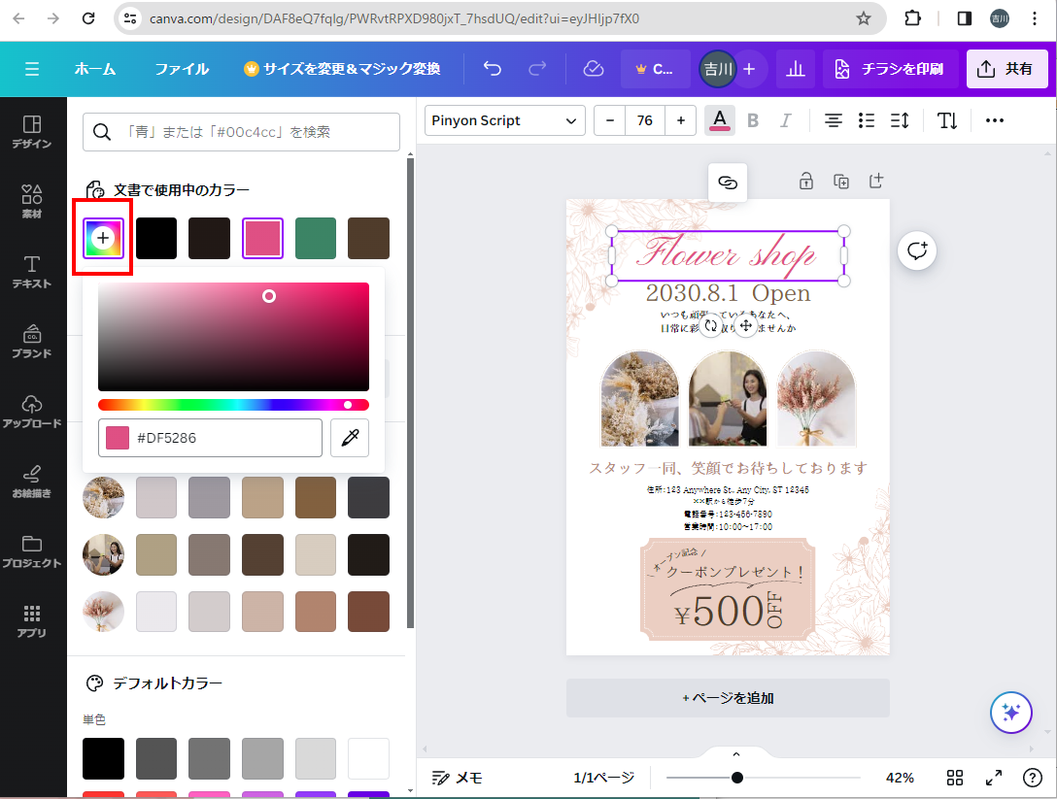Expand more options ellipsis in toolbar

point(994,120)
